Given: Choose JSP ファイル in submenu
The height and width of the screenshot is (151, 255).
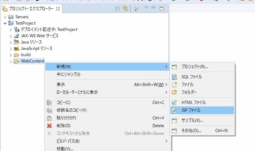Looking at the screenshot, I should pyautogui.click(x=202, y=110).
